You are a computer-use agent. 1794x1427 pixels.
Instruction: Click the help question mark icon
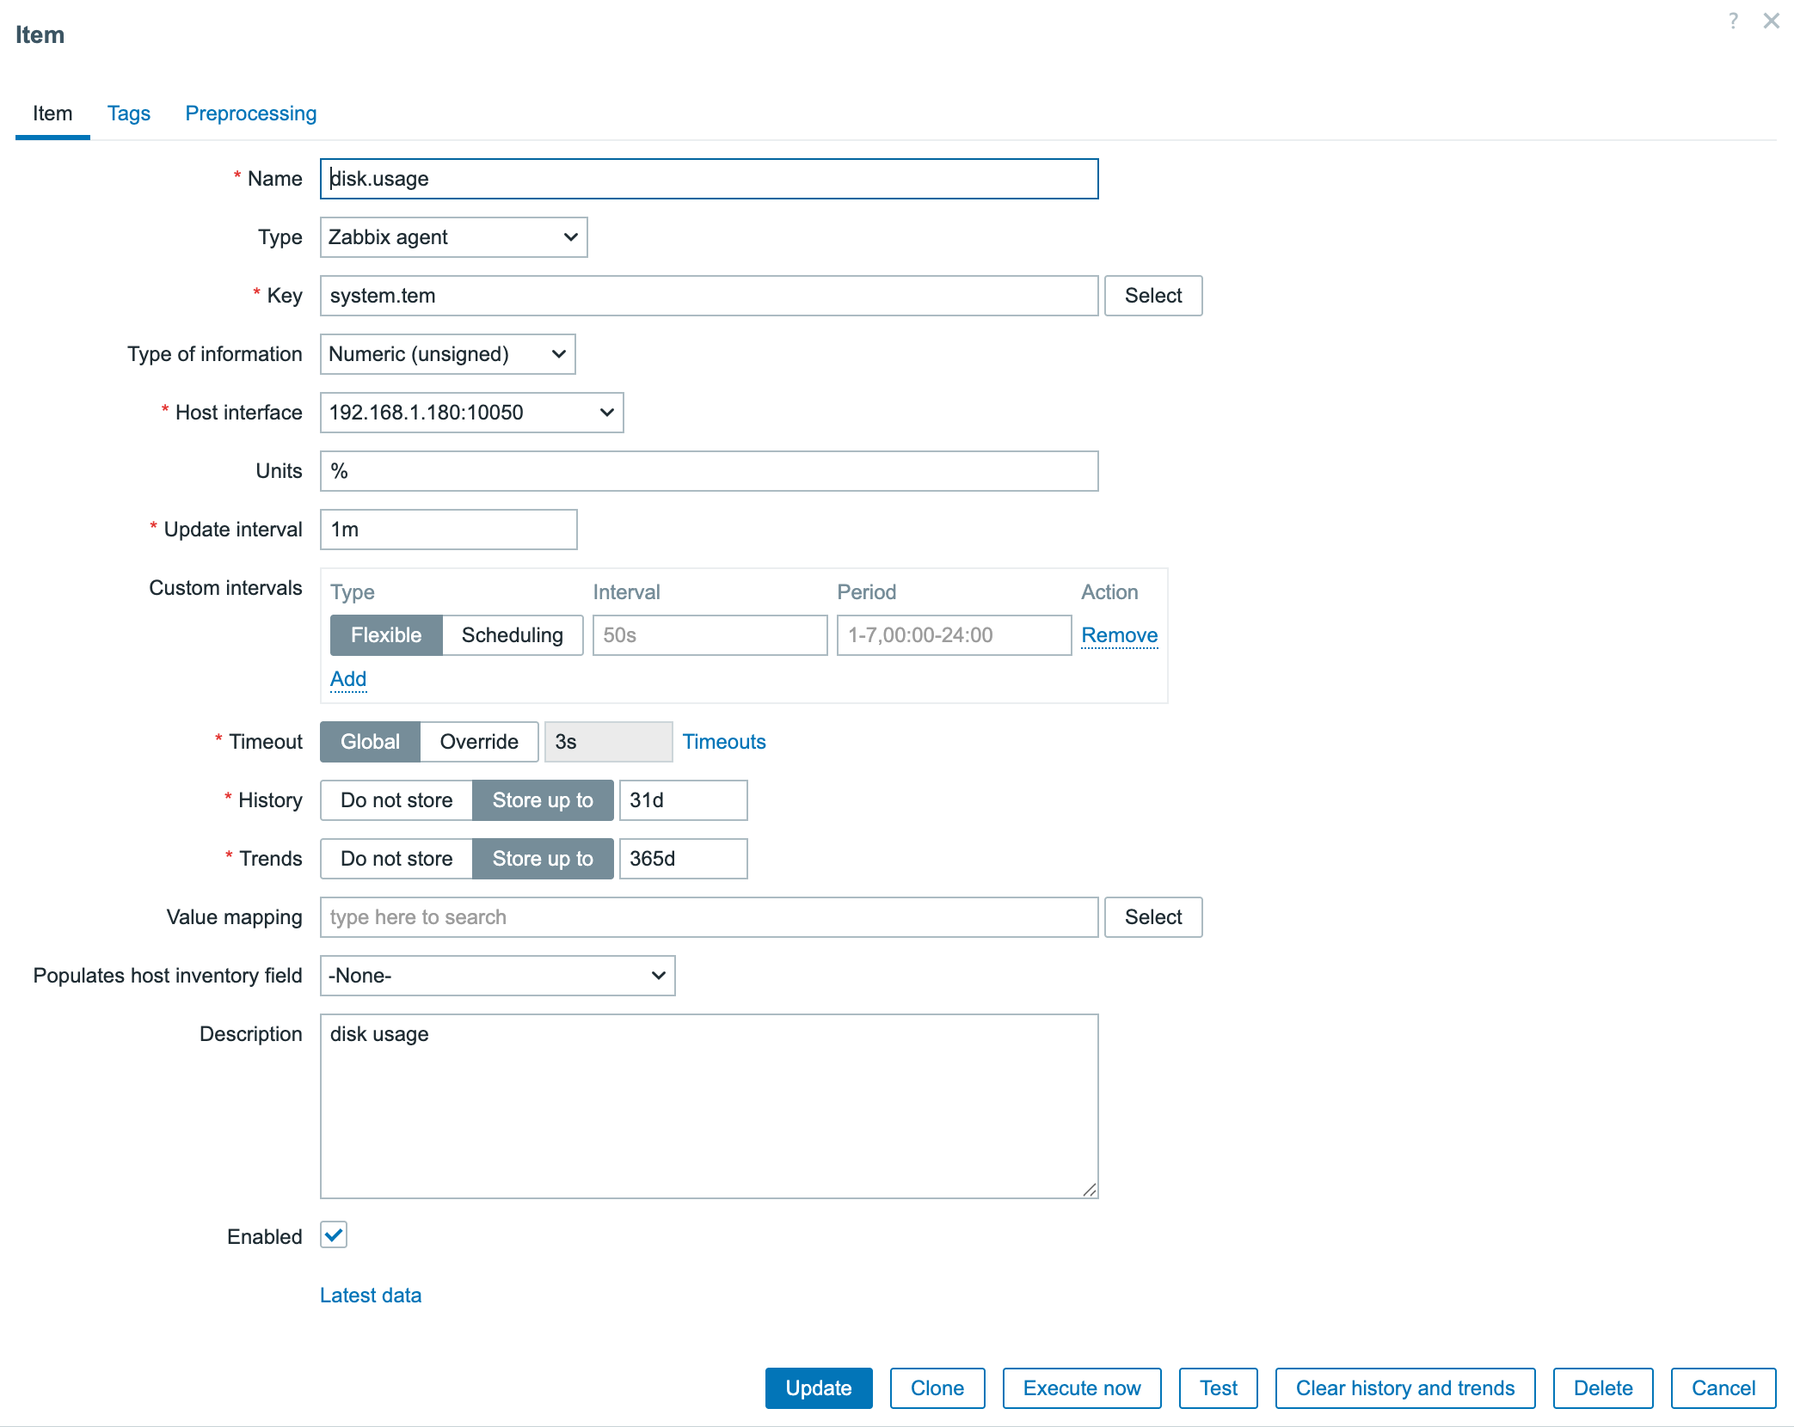[1733, 21]
